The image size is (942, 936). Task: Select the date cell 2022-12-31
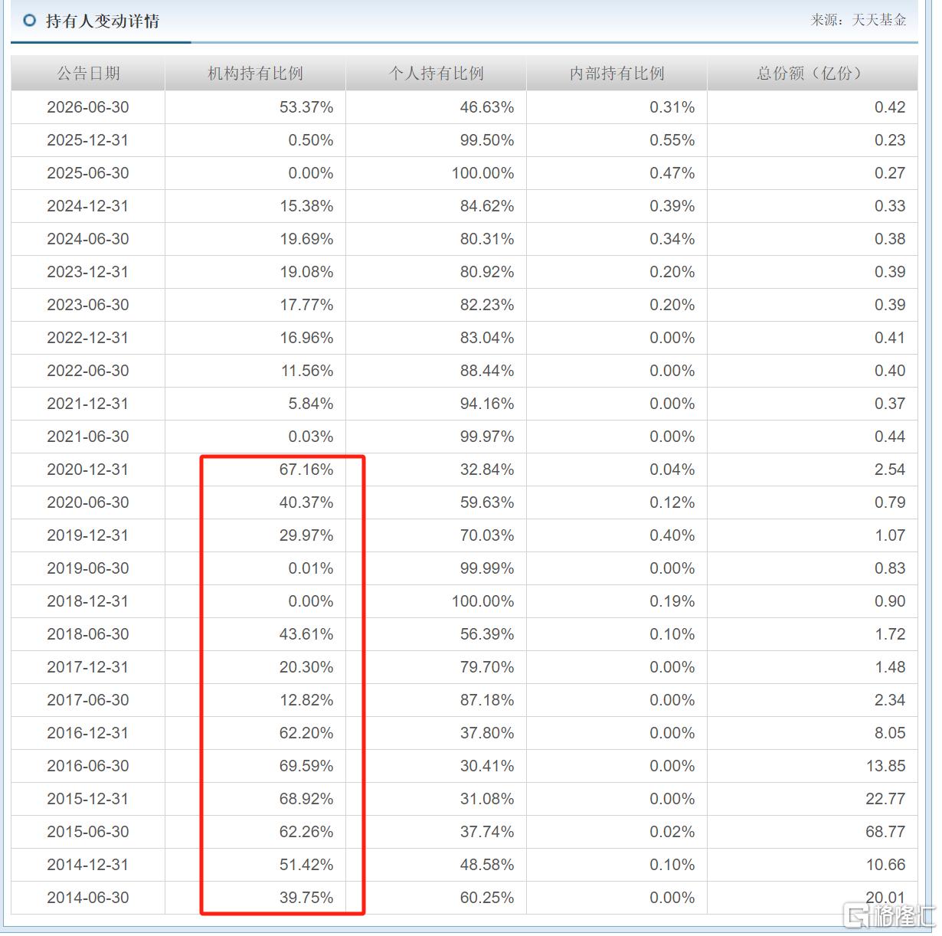88,338
